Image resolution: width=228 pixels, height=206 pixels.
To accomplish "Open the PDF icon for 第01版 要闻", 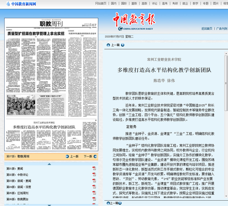I will [94, 168].
